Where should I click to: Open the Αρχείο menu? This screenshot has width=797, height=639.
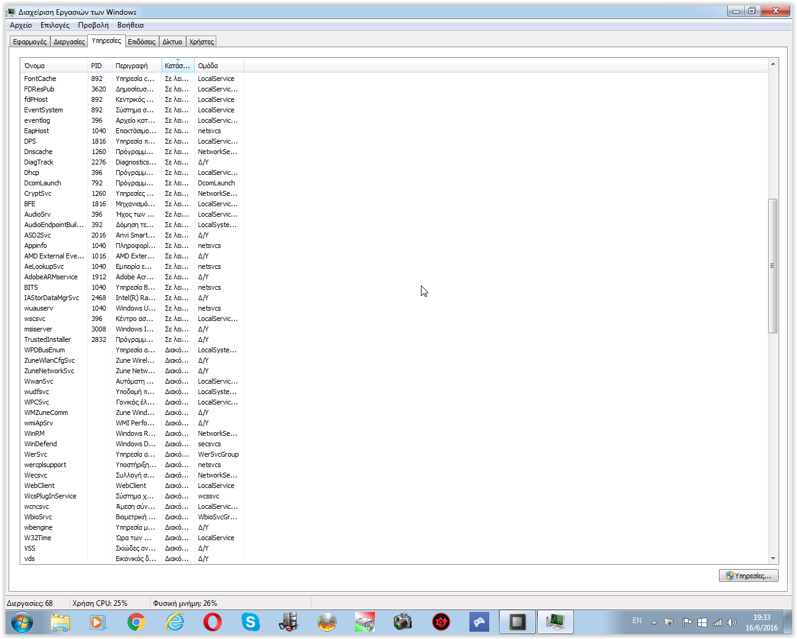21,25
